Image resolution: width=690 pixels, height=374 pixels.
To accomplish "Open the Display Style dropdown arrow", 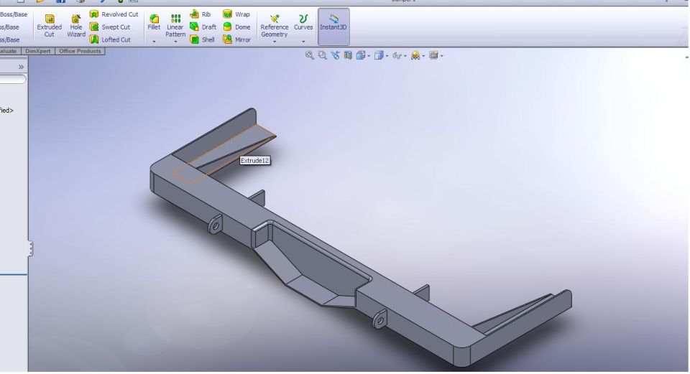I will pos(387,56).
